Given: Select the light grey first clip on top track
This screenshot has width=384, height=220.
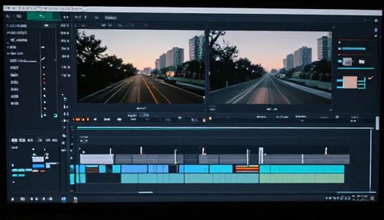Looking at the screenshot, I should point(97,159).
